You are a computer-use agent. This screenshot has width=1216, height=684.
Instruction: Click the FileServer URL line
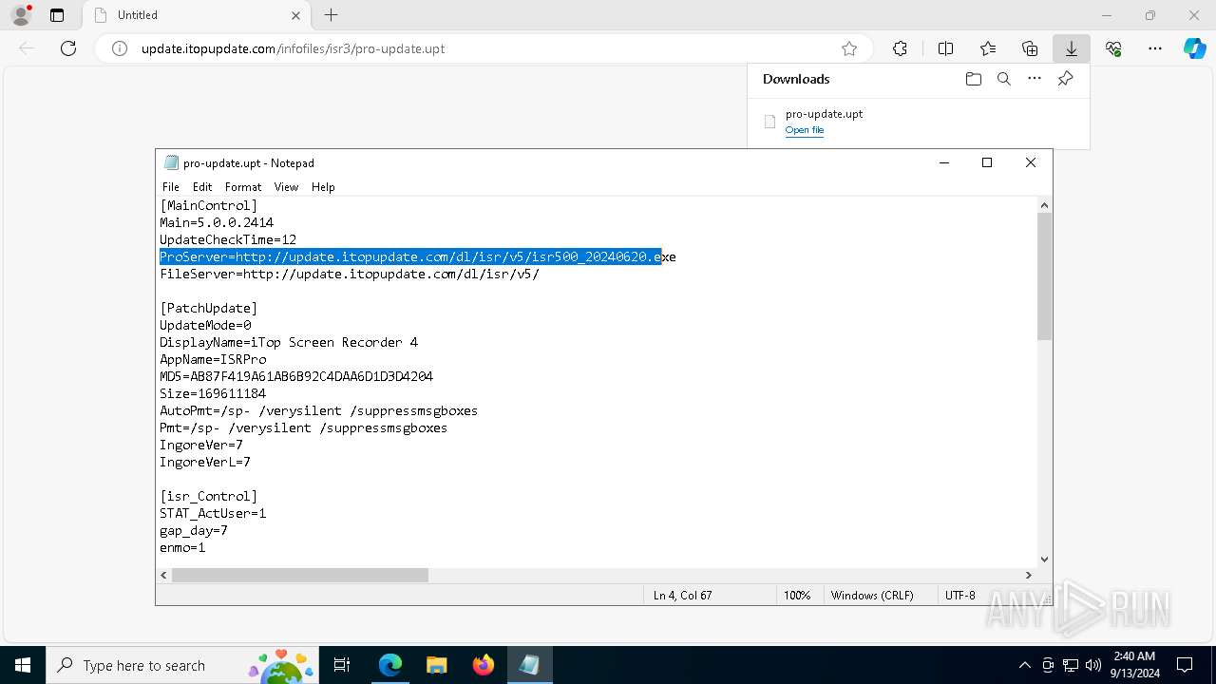350,274
